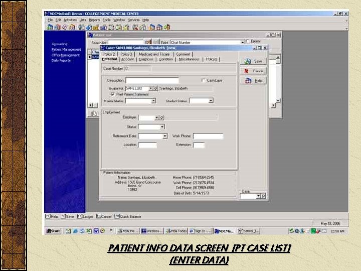Image resolution: width=361 pixels, height=271 pixels.
Task: Click the icon button below the Patient List grid
Action: tap(93, 113)
